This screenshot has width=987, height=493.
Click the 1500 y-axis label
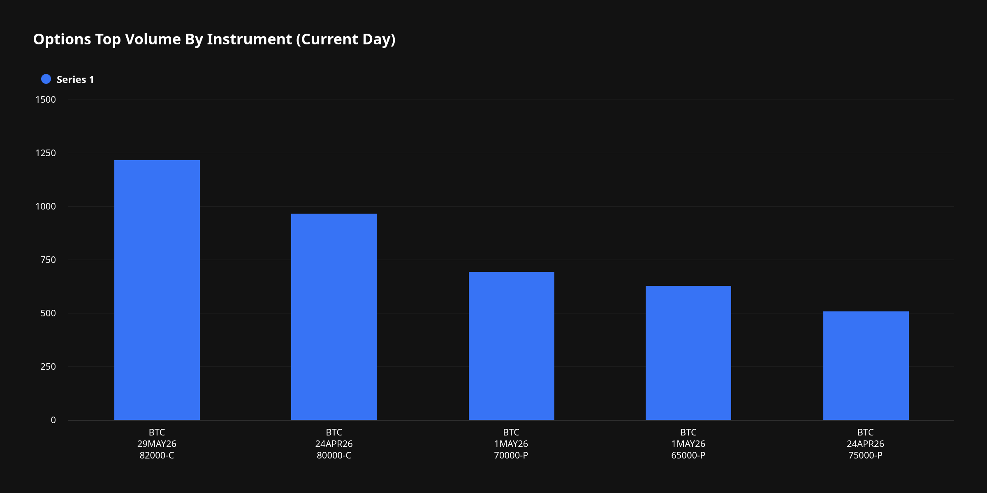(46, 100)
